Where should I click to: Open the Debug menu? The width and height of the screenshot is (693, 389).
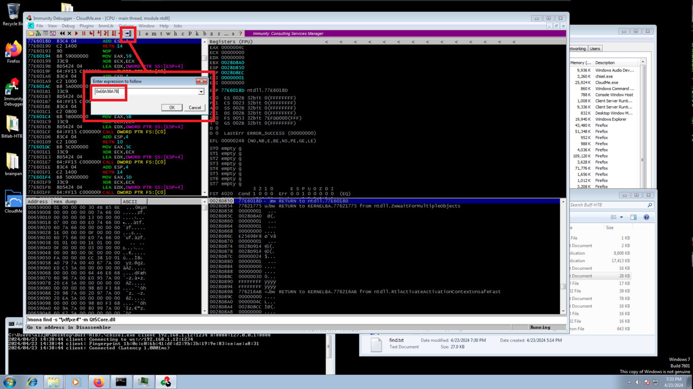[68, 26]
